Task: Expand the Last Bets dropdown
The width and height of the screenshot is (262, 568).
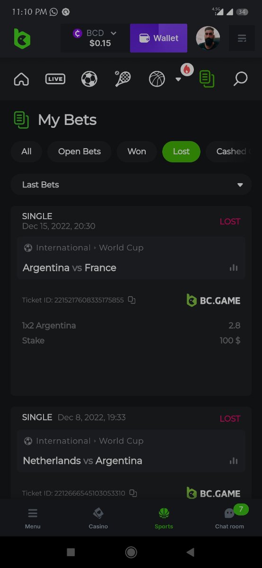Action: (131, 185)
